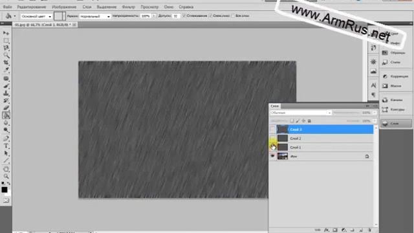414x233 pixels.
Task: Toggle Quick Mask mode icon
Action: pos(6,200)
